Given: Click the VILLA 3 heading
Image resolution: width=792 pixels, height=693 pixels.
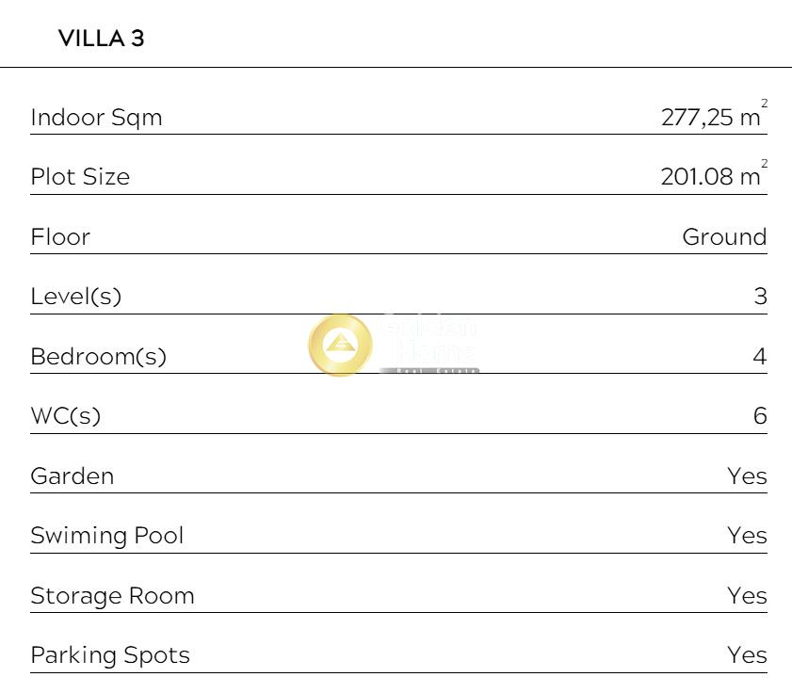Looking at the screenshot, I should pyautogui.click(x=101, y=39).
